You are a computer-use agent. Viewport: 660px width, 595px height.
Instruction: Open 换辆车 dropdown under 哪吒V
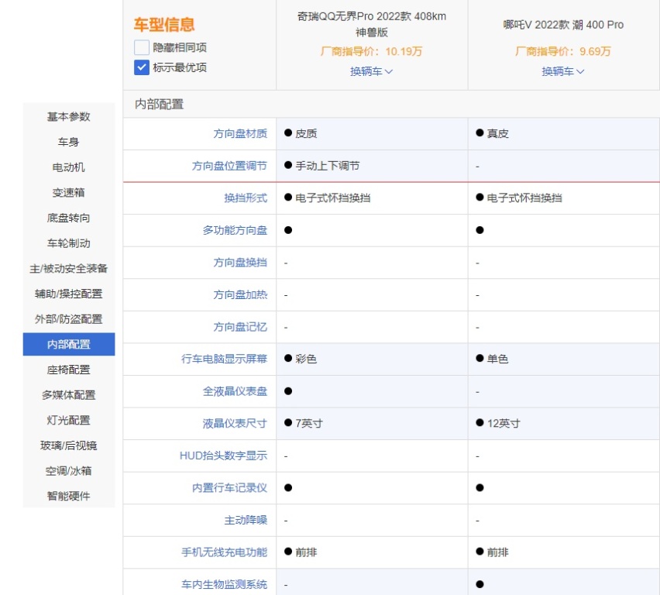point(562,71)
